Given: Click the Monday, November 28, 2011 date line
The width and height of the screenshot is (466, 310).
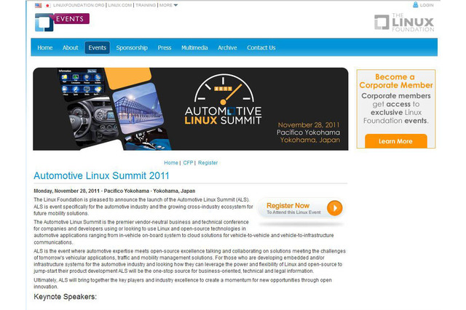Looking at the screenshot, I should [x=114, y=191].
